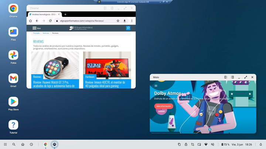
Task: Open hamburger menu in Moto app
Action: coord(156,86)
